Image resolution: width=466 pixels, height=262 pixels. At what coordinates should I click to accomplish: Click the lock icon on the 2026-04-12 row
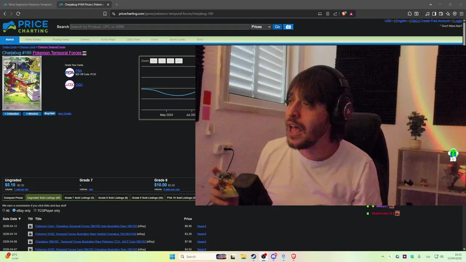click(x=30, y=226)
